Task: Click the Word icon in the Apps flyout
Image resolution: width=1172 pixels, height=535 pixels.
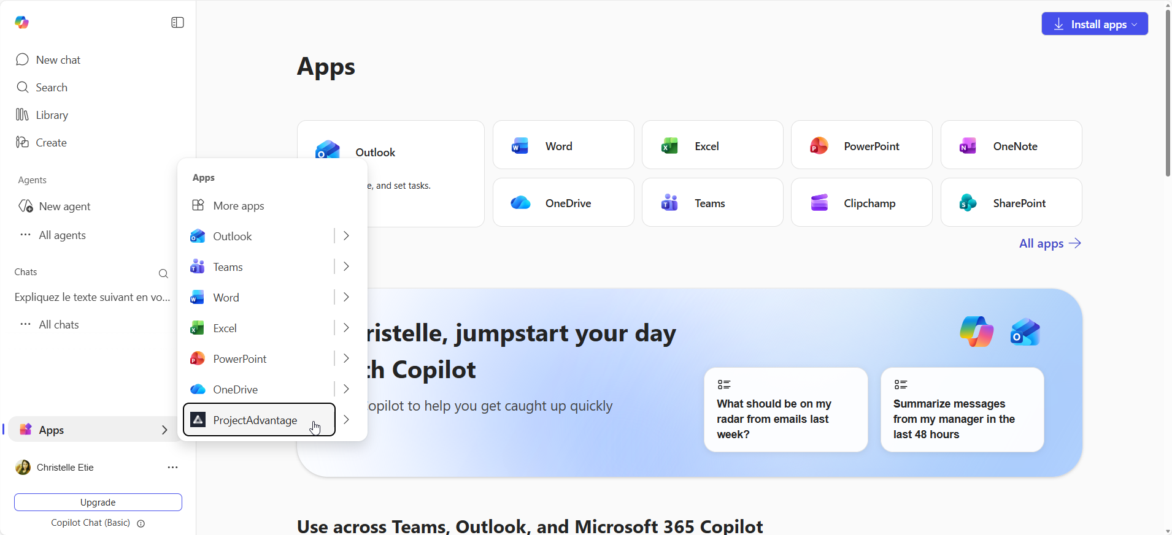Action: 198,297
